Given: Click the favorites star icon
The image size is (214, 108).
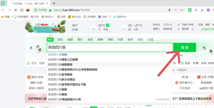Looking at the screenshot, I should (x=2, y=17).
